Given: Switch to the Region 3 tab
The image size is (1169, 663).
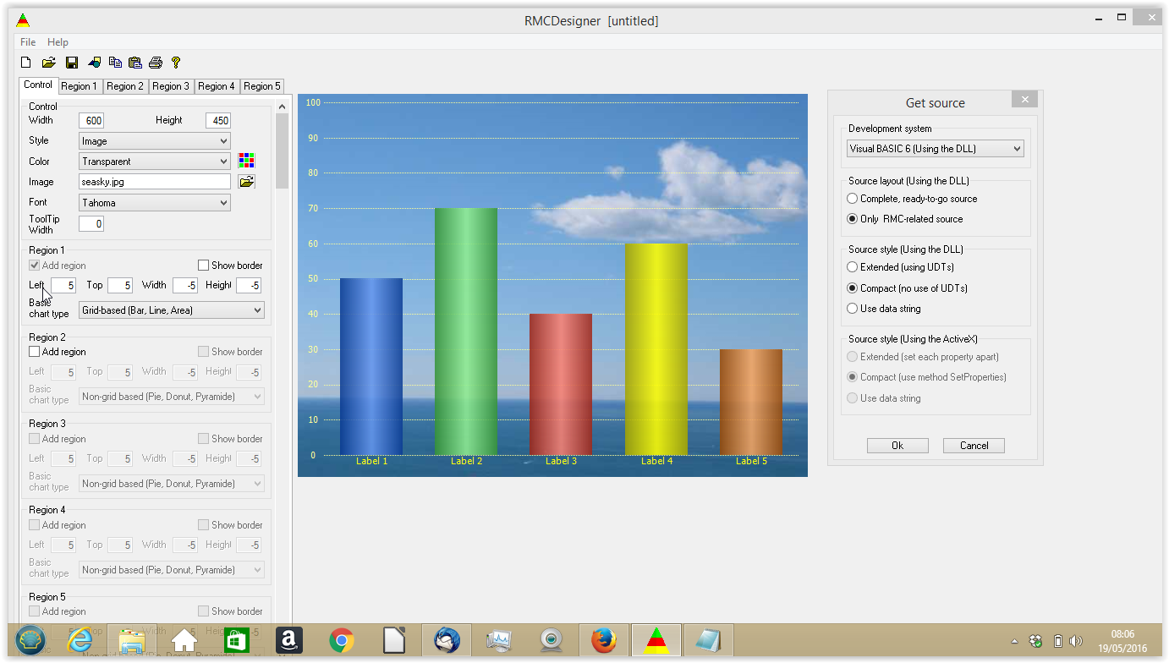Looking at the screenshot, I should click(x=171, y=86).
